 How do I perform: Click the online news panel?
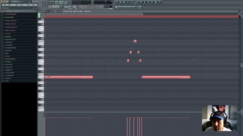[x=128, y=7]
